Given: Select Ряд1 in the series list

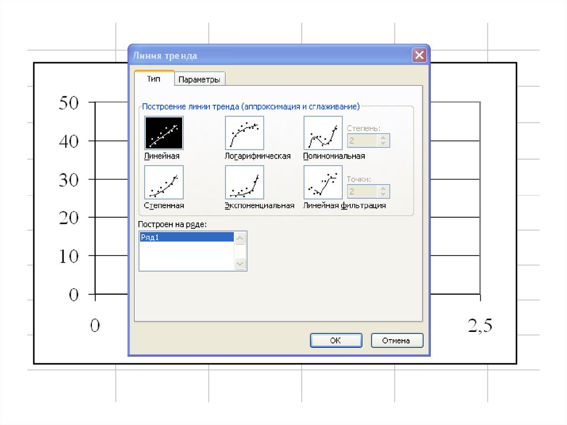Looking at the screenshot, I should 186,237.
